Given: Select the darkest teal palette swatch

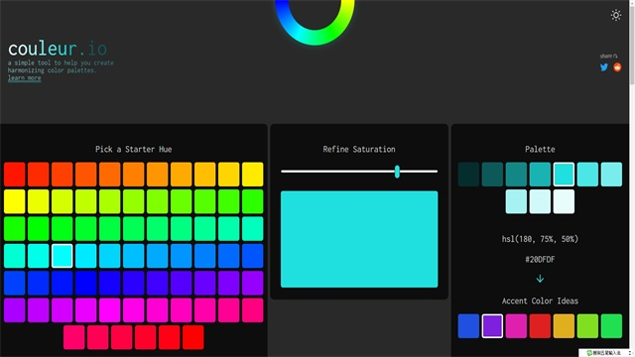Looking at the screenshot, I should 468,175.
